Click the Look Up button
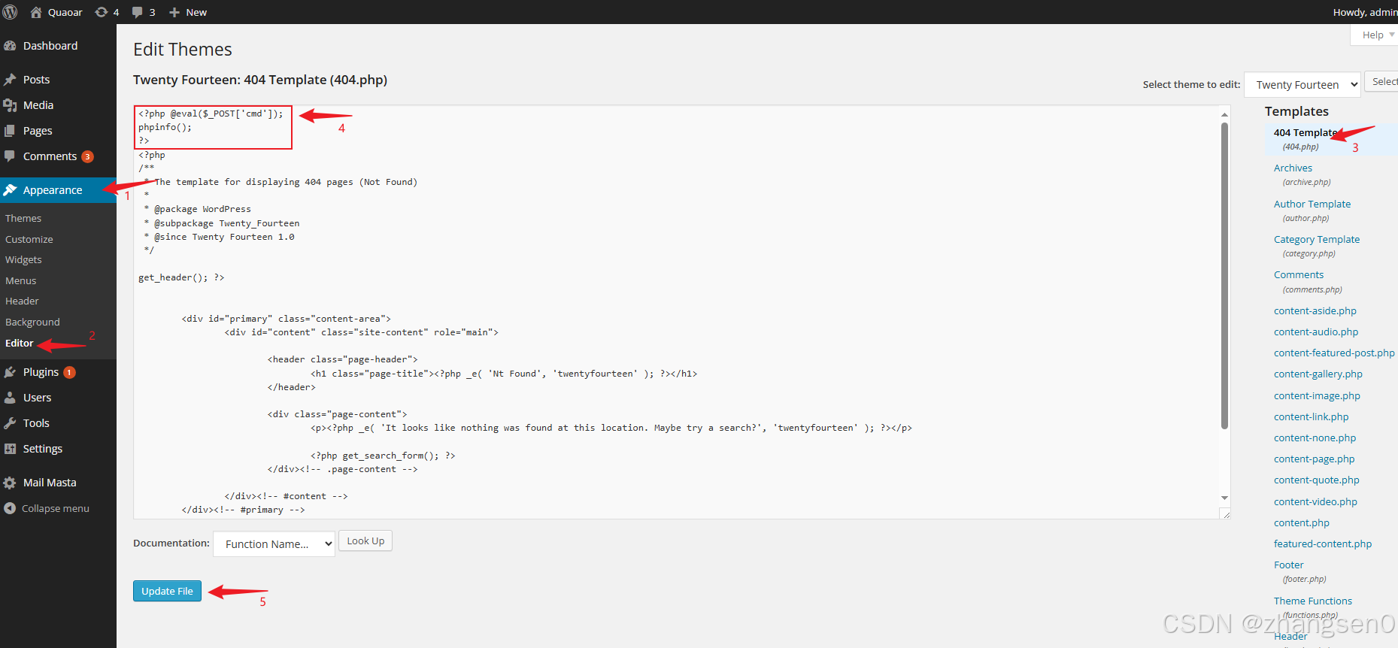The image size is (1398, 648). pos(365,541)
